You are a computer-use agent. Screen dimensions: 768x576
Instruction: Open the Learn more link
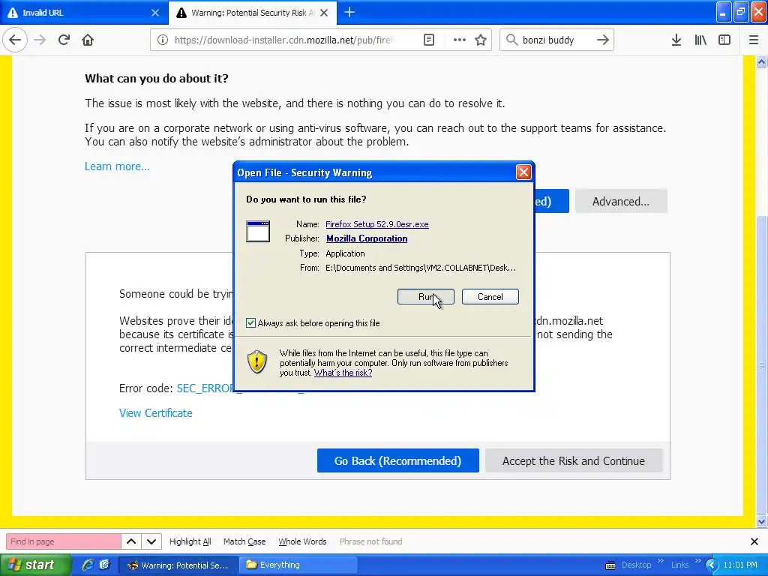click(117, 166)
